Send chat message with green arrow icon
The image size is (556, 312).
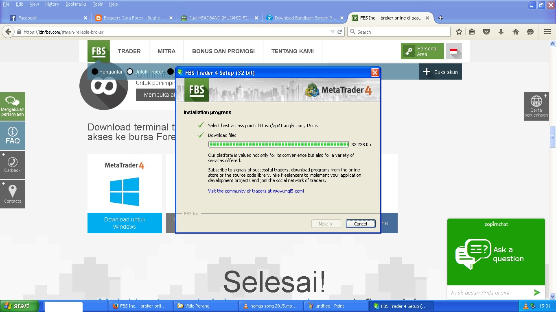click(537, 292)
